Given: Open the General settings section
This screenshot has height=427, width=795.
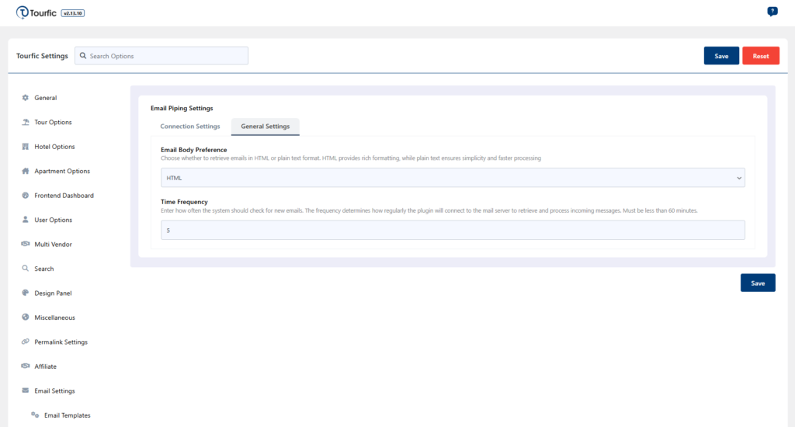Looking at the screenshot, I should 46,98.
